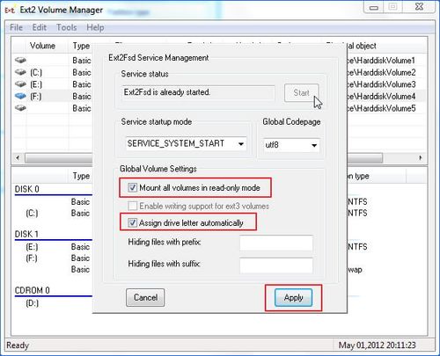Select CDROM 0 in the lower pane
This screenshot has height=356, width=440.
pos(33,290)
